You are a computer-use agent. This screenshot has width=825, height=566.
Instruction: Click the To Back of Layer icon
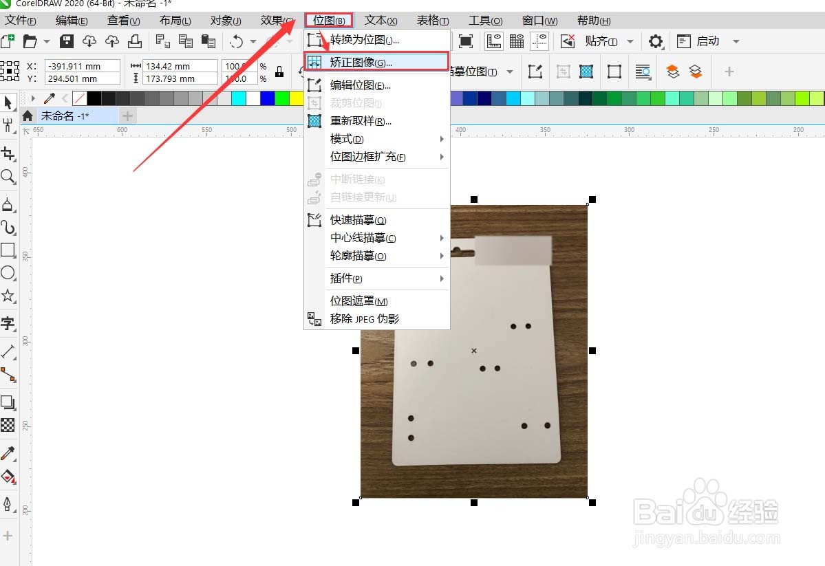[696, 72]
